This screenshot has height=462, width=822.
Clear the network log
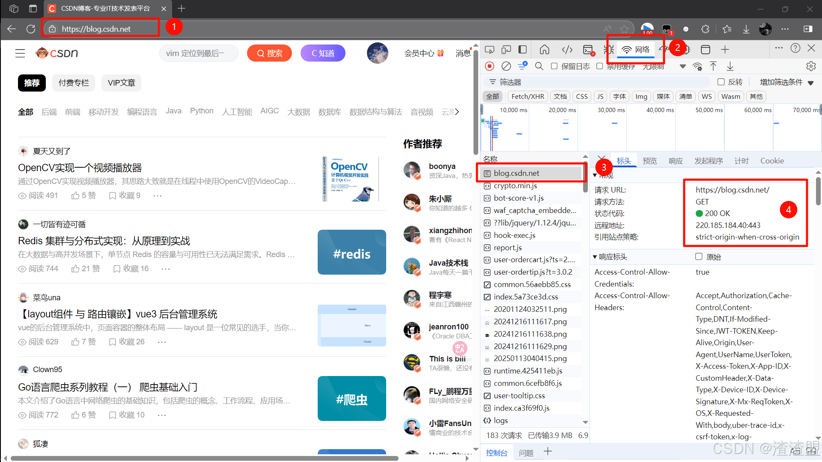point(506,66)
